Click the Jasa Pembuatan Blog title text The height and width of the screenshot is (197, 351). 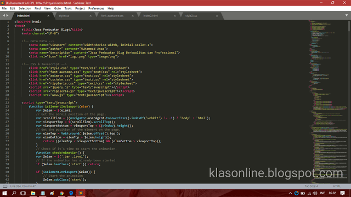pyautogui.click(x=51, y=30)
